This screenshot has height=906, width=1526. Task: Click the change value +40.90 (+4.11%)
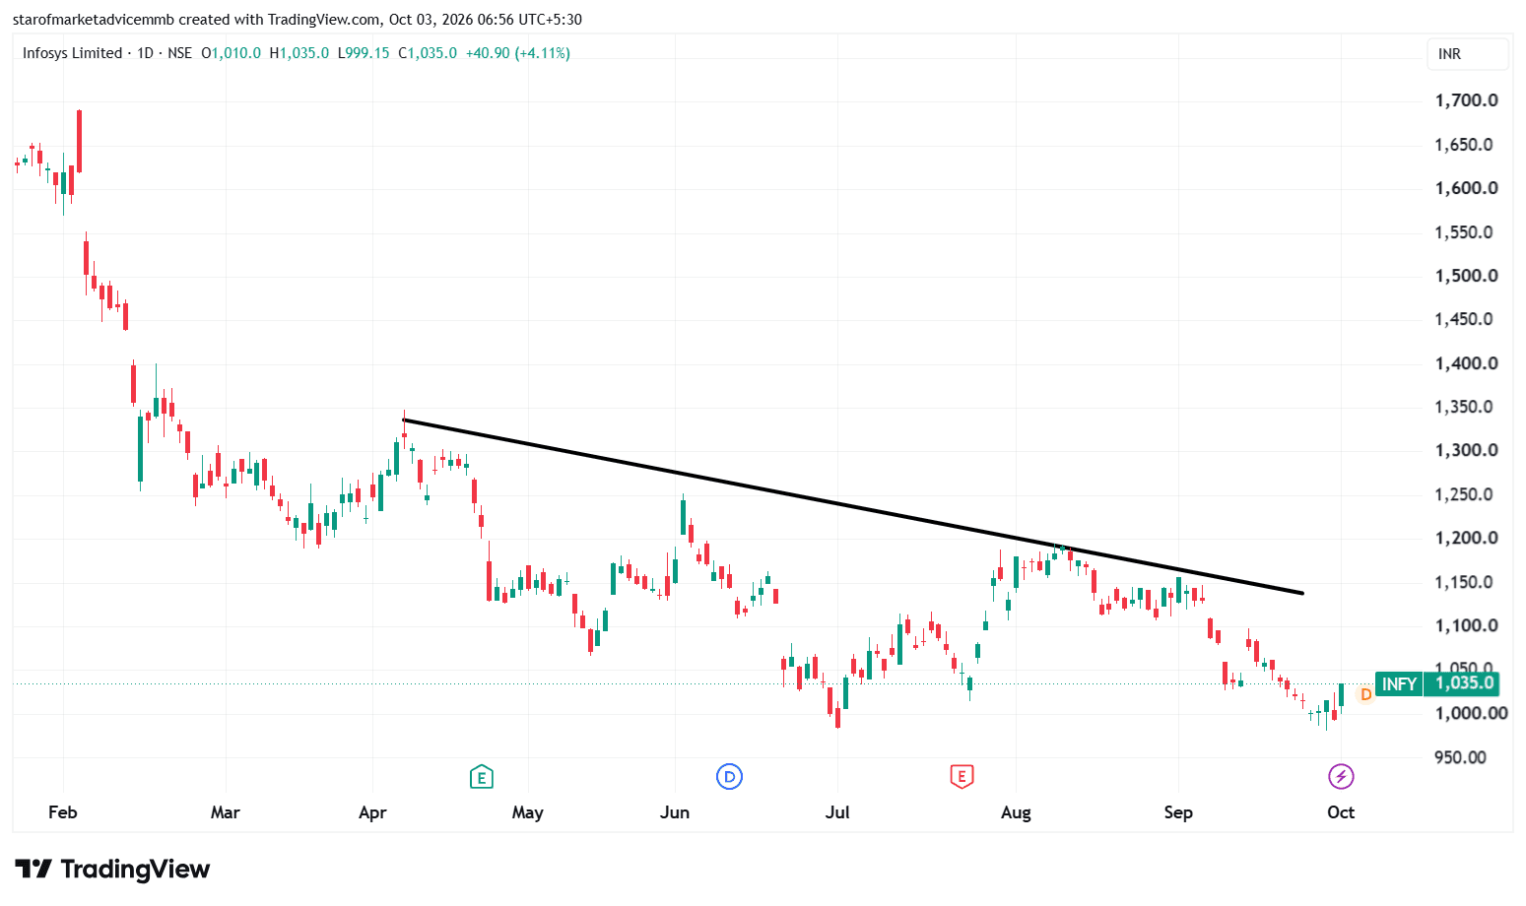[518, 53]
